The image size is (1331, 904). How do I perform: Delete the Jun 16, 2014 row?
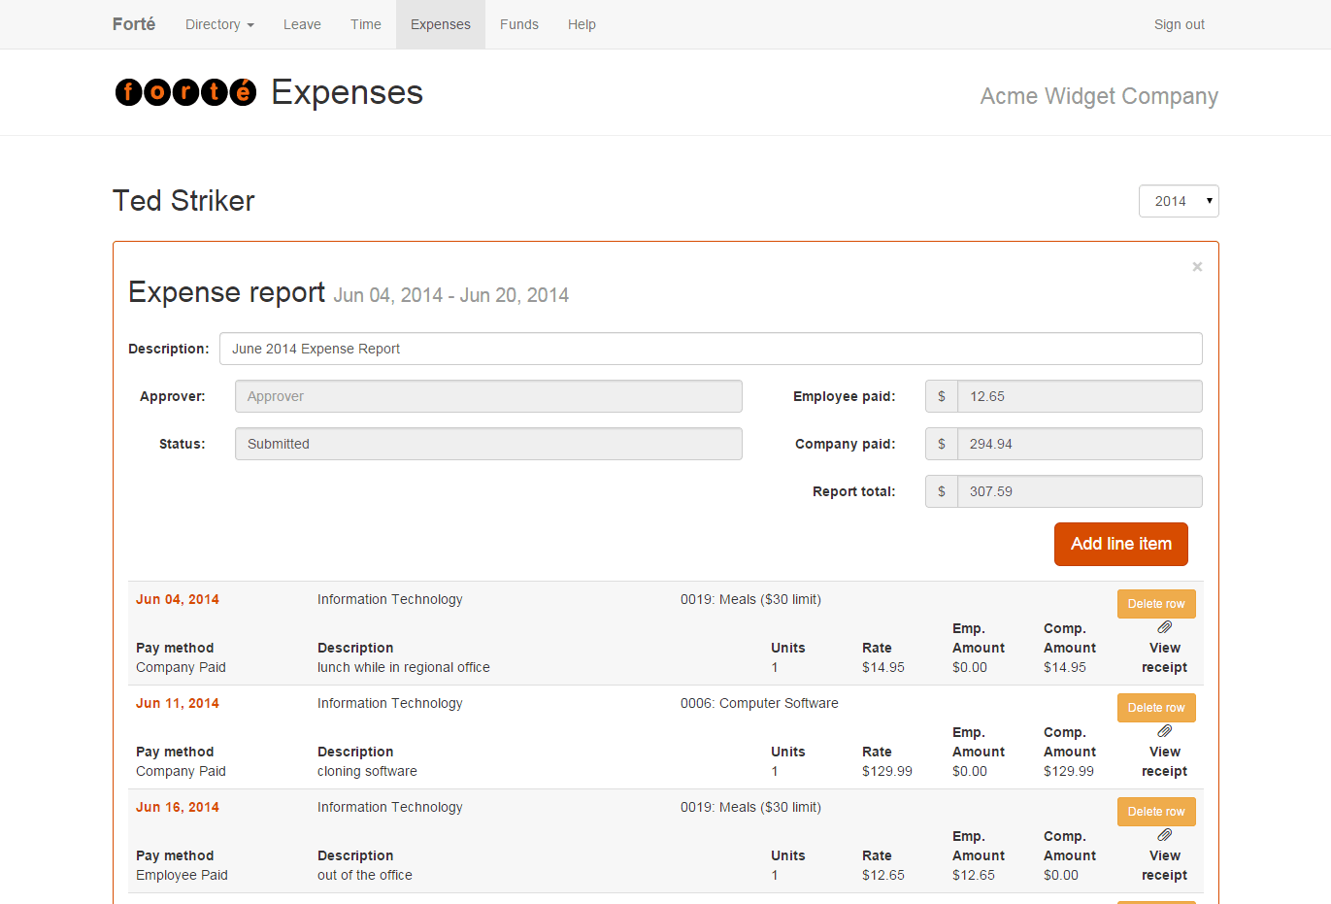(x=1156, y=812)
